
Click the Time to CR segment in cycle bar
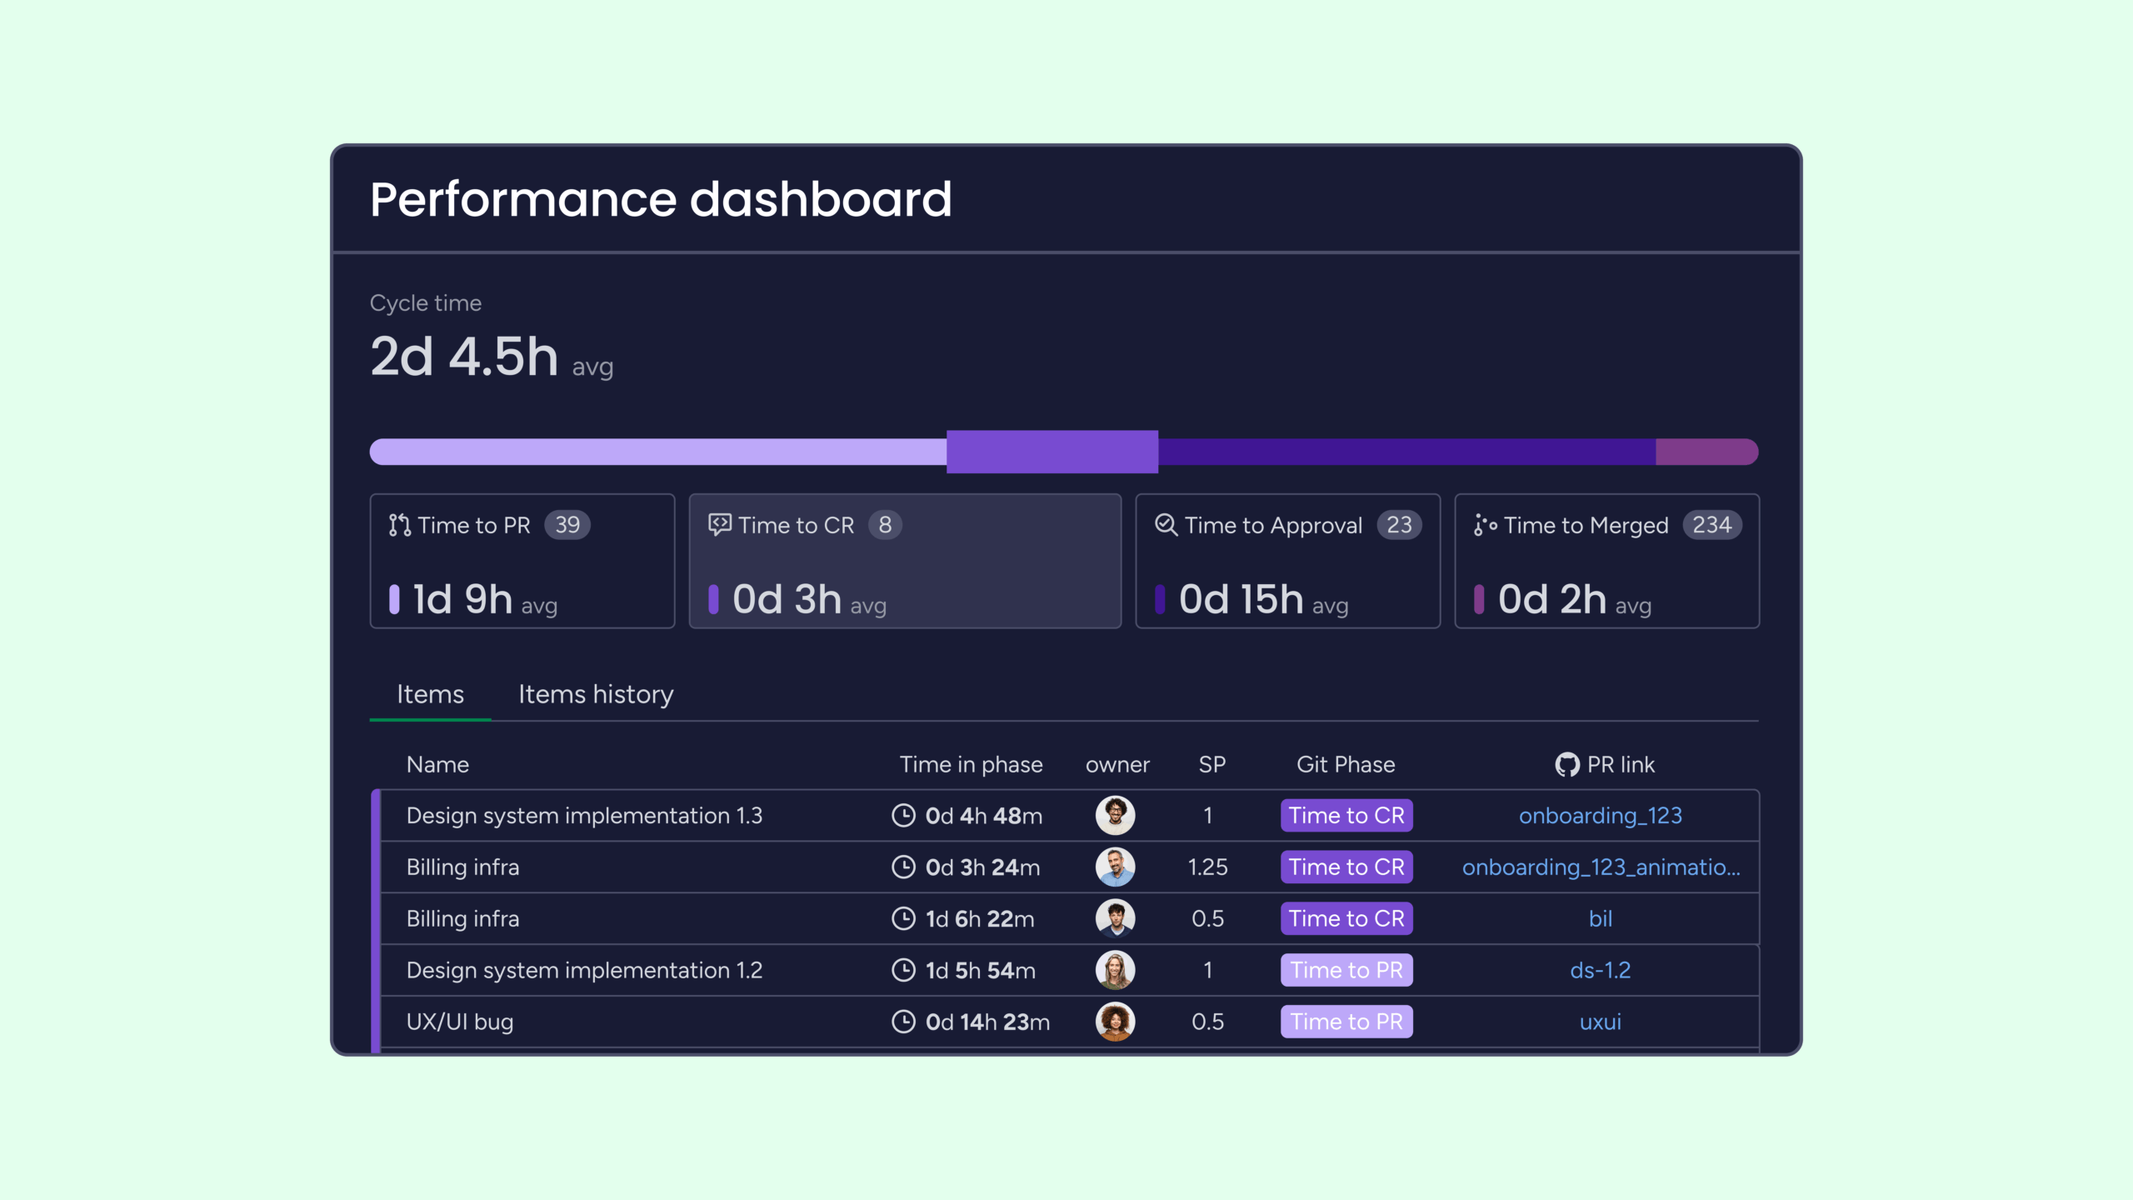[1052, 452]
